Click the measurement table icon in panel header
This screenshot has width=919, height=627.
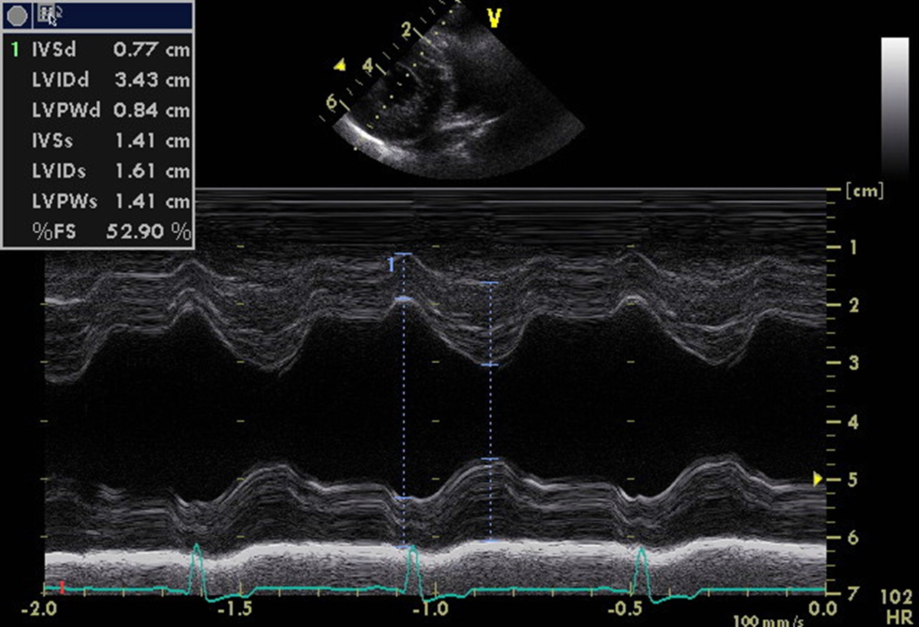click(49, 12)
